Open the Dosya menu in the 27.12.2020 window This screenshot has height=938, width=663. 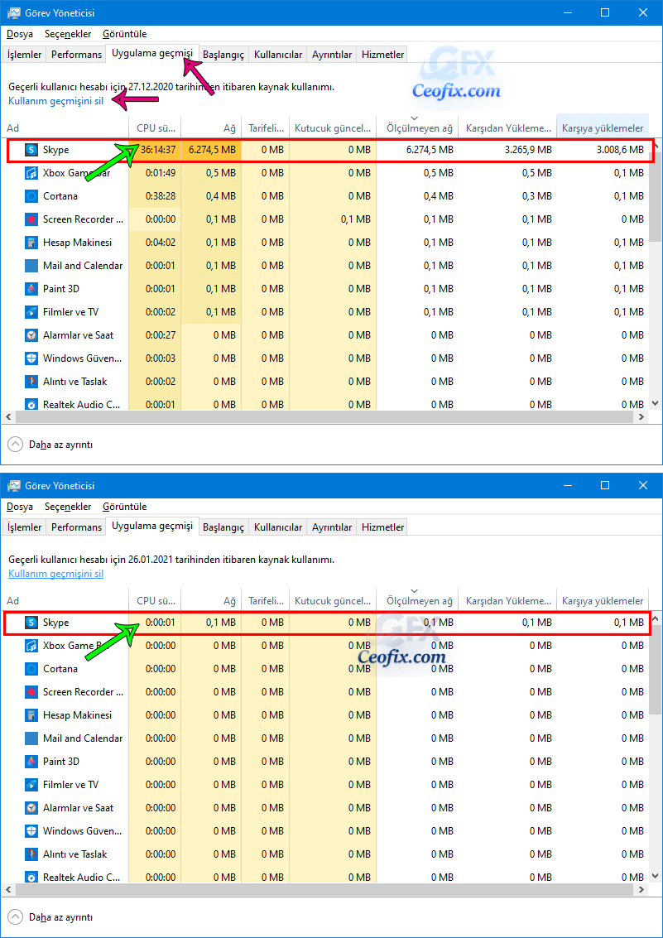[20, 34]
